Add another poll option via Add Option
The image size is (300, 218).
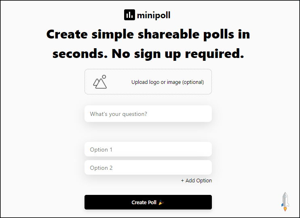pos(196,181)
